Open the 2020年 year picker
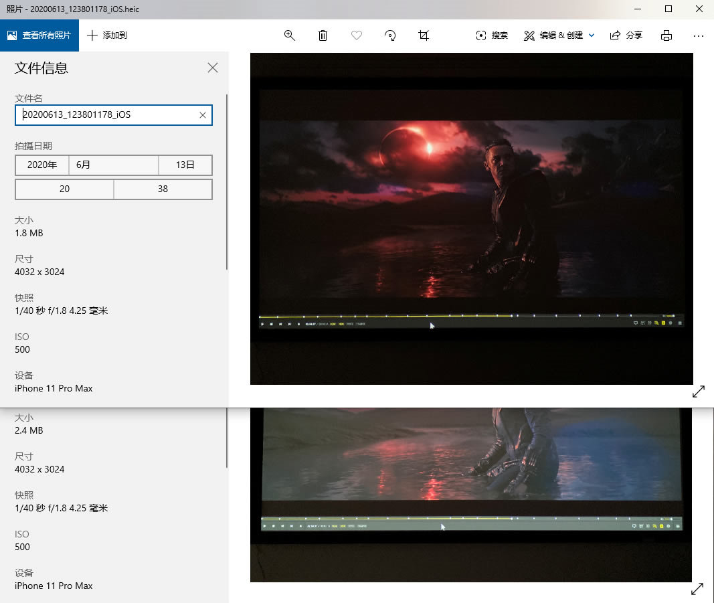This screenshot has height=603, width=714. (x=42, y=165)
